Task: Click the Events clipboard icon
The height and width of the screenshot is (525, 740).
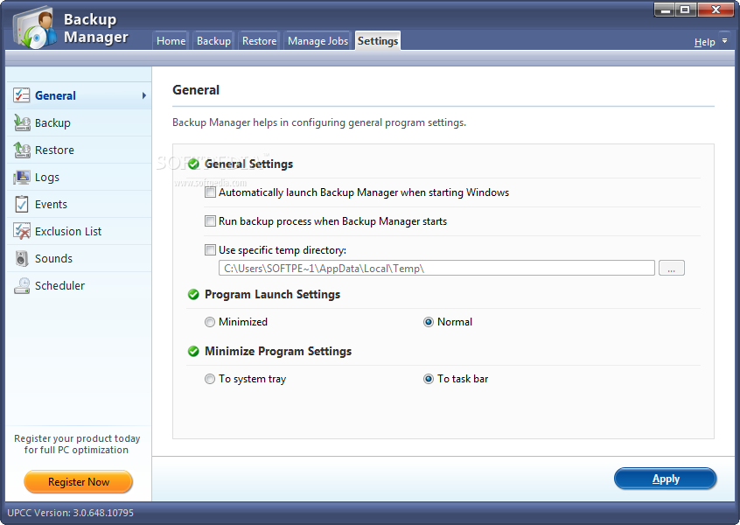Action: click(x=22, y=204)
